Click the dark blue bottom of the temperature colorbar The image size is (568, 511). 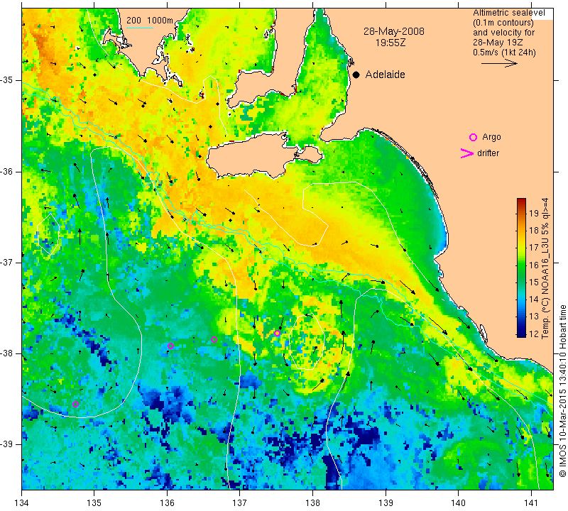[521, 334]
